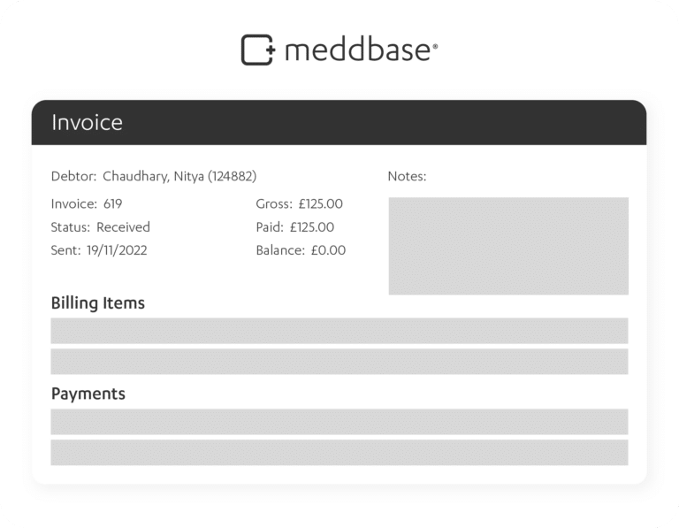679x528 pixels.
Task: Select the second Billing Items row
Action: [x=339, y=362]
